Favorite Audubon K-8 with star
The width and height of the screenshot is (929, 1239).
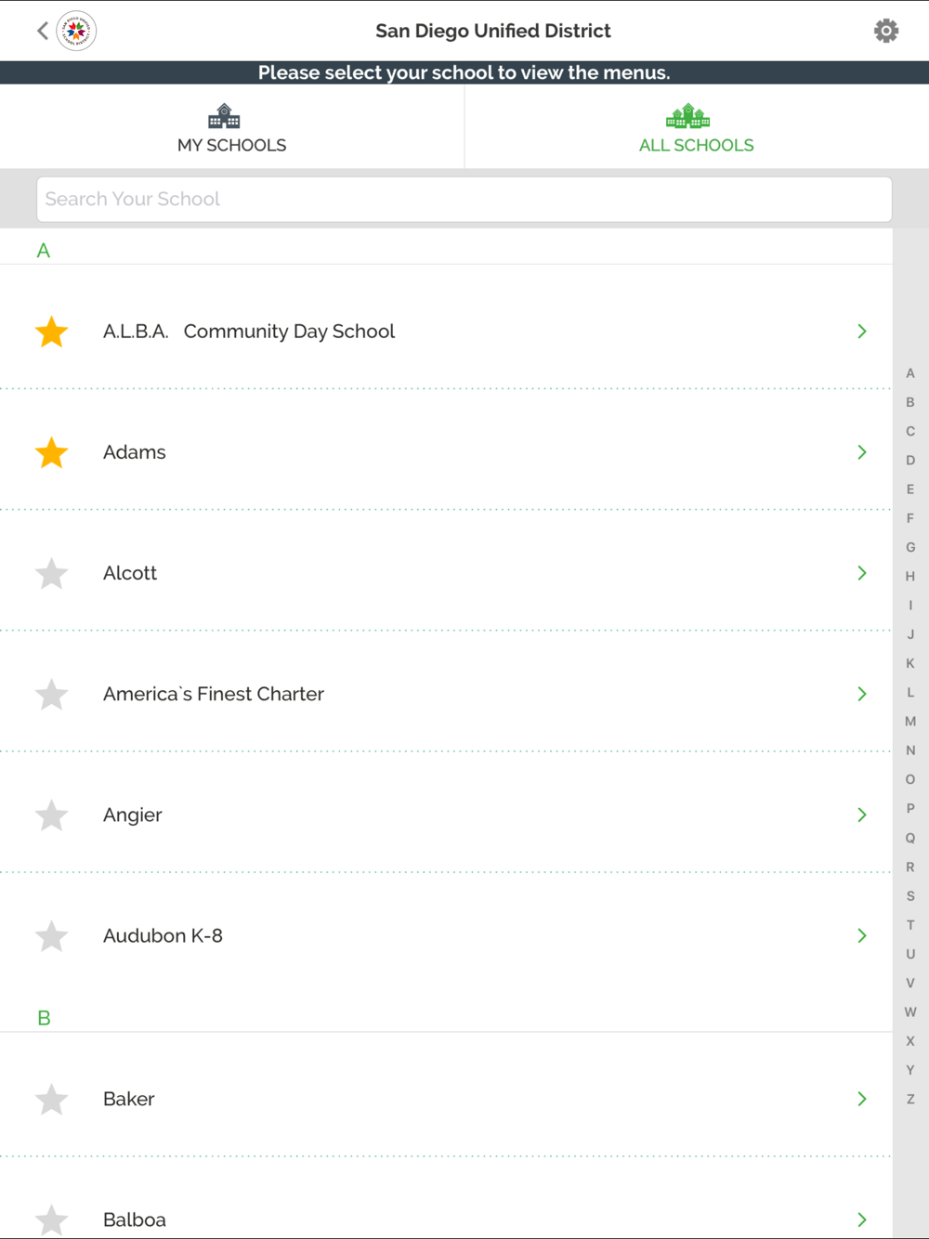point(52,935)
